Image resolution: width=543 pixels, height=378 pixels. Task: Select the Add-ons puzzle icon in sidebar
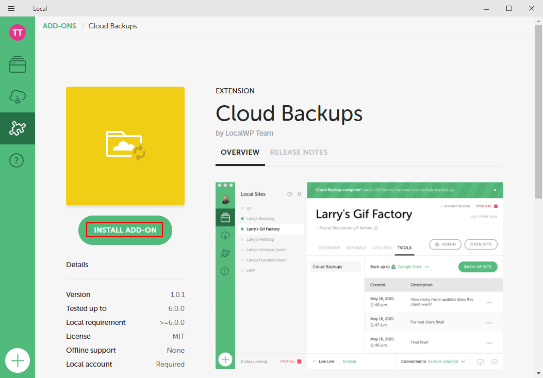tap(18, 128)
